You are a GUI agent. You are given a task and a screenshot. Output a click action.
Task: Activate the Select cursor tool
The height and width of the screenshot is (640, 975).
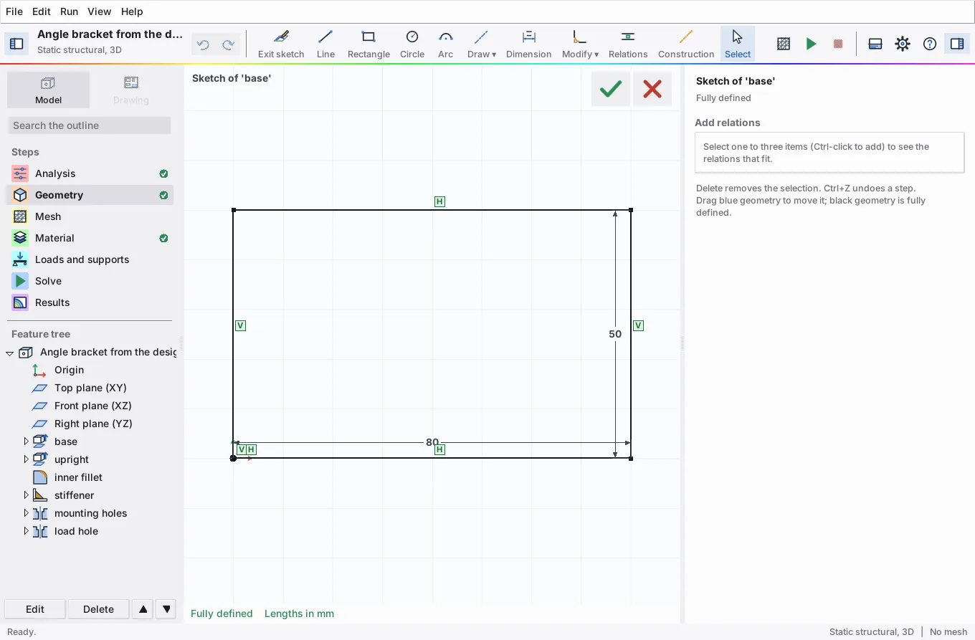(738, 44)
